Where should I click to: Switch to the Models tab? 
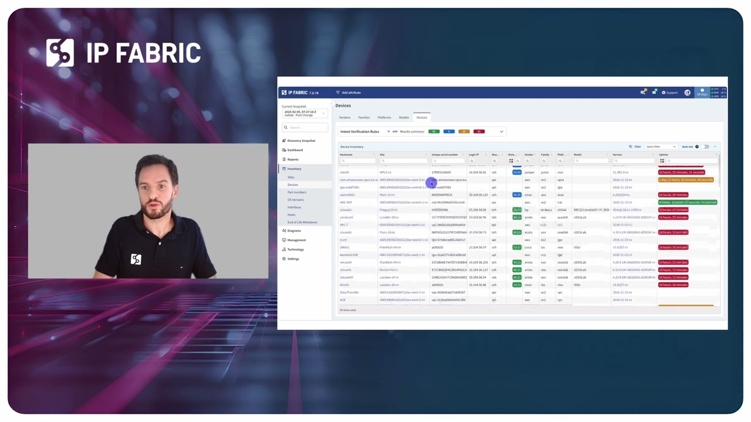pos(404,118)
